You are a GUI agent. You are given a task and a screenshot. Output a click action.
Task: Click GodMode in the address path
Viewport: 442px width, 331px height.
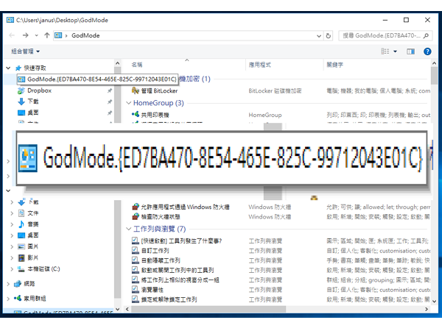tap(85, 35)
